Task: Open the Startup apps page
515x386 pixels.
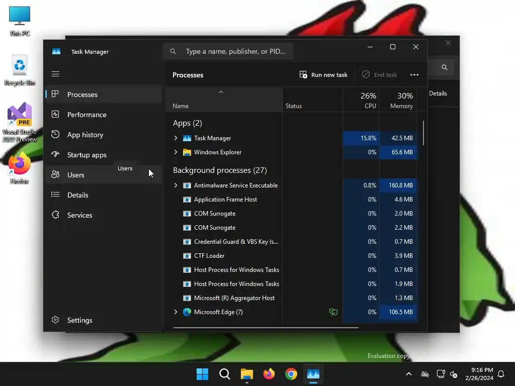Action: [104, 155]
